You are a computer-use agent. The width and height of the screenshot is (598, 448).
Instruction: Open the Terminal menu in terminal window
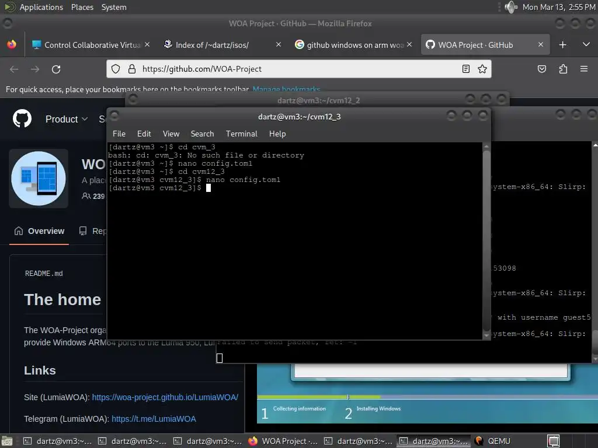[x=241, y=134]
